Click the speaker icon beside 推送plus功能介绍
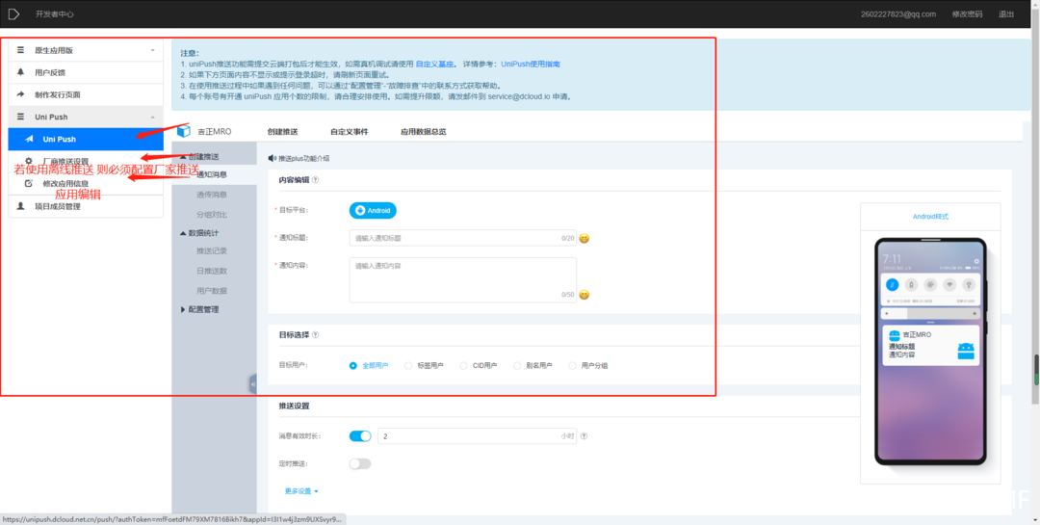This screenshot has width=1040, height=525. 272,159
